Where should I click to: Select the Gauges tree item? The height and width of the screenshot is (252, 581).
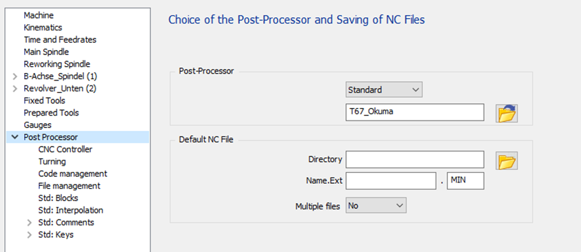[x=37, y=125]
